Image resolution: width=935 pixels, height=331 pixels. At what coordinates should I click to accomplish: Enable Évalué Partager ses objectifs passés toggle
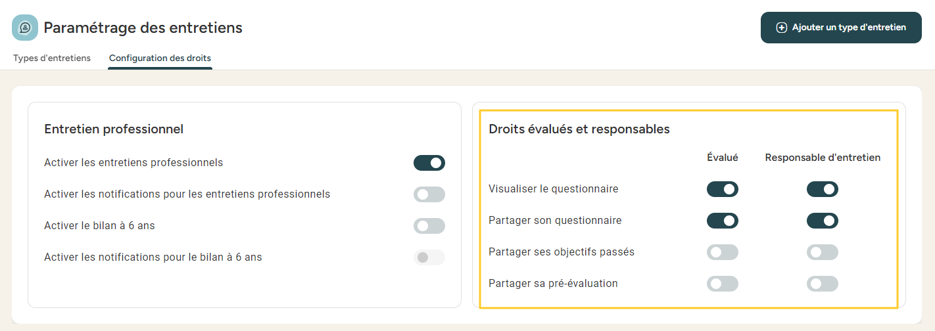[x=722, y=252]
